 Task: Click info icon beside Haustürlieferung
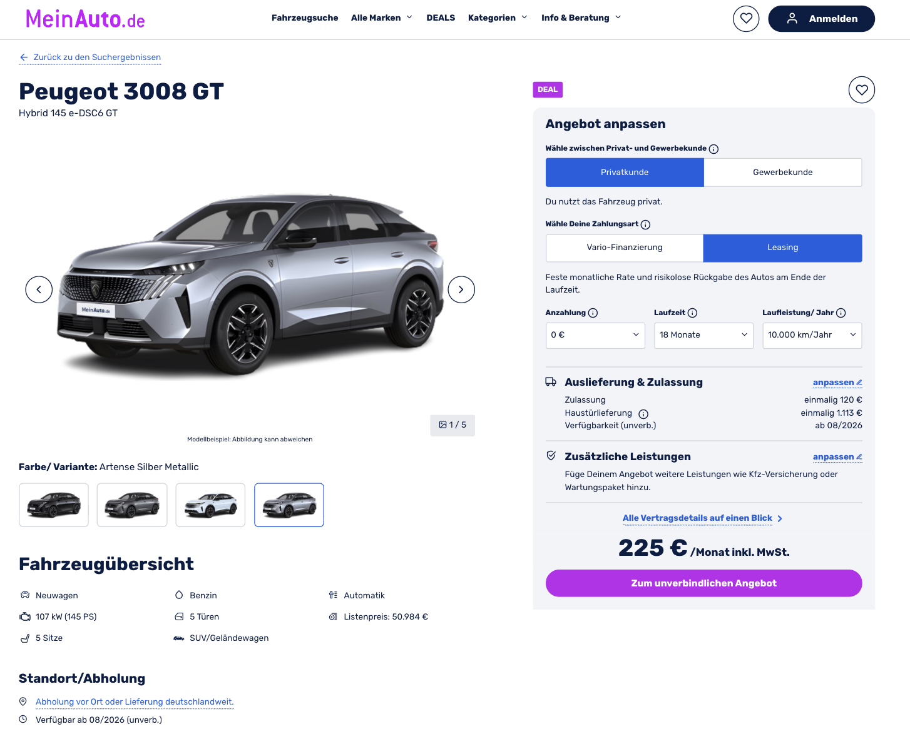tap(643, 414)
